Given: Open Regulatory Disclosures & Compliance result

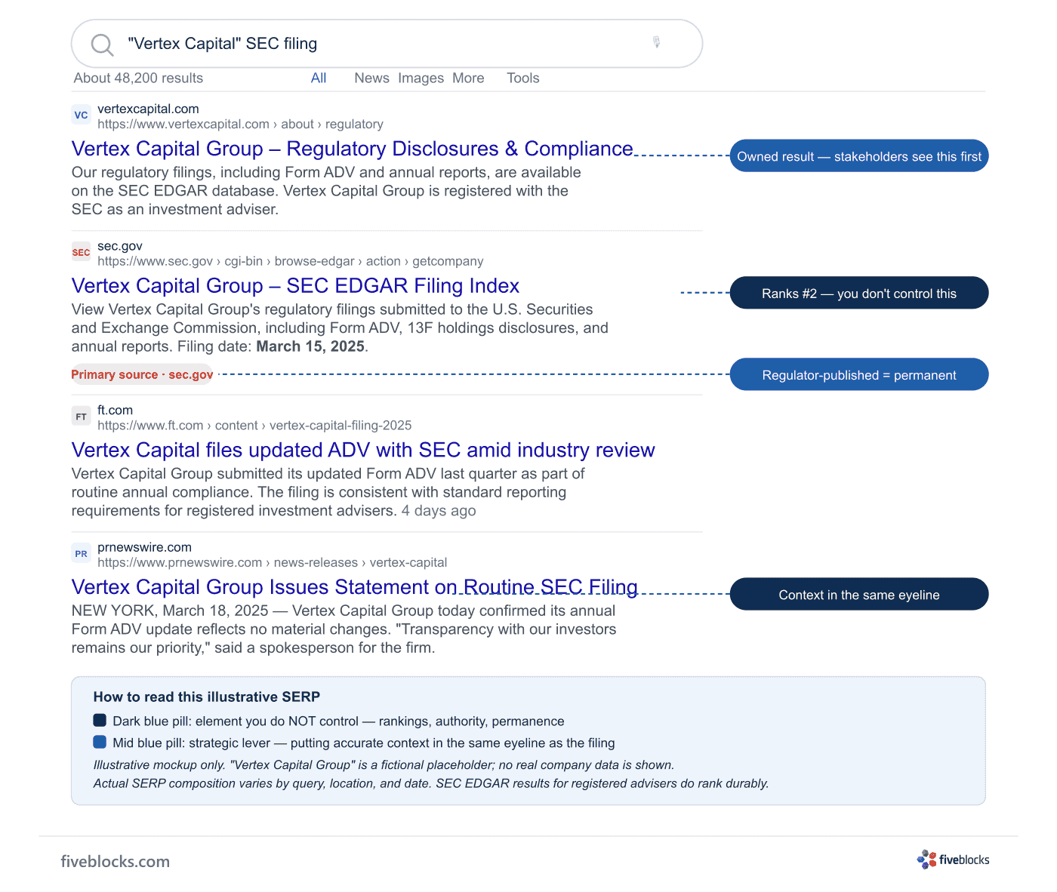Looking at the screenshot, I should tap(352, 149).
